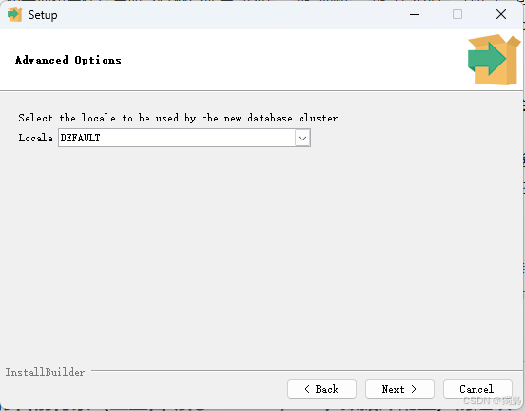Click the Setup window title text
Image resolution: width=525 pixels, height=411 pixels.
point(43,15)
